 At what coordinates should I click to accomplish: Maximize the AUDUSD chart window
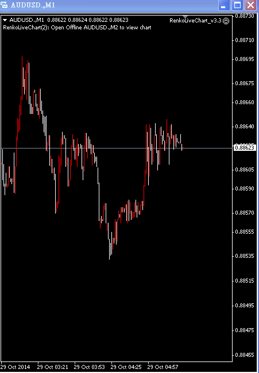[237, 5]
